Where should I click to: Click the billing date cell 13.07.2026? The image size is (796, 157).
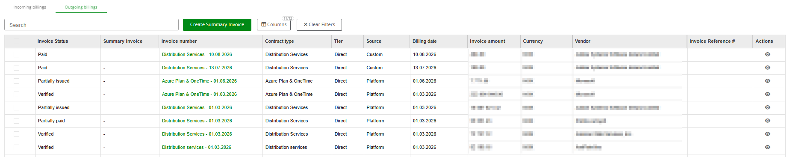click(x=425, y=68)
